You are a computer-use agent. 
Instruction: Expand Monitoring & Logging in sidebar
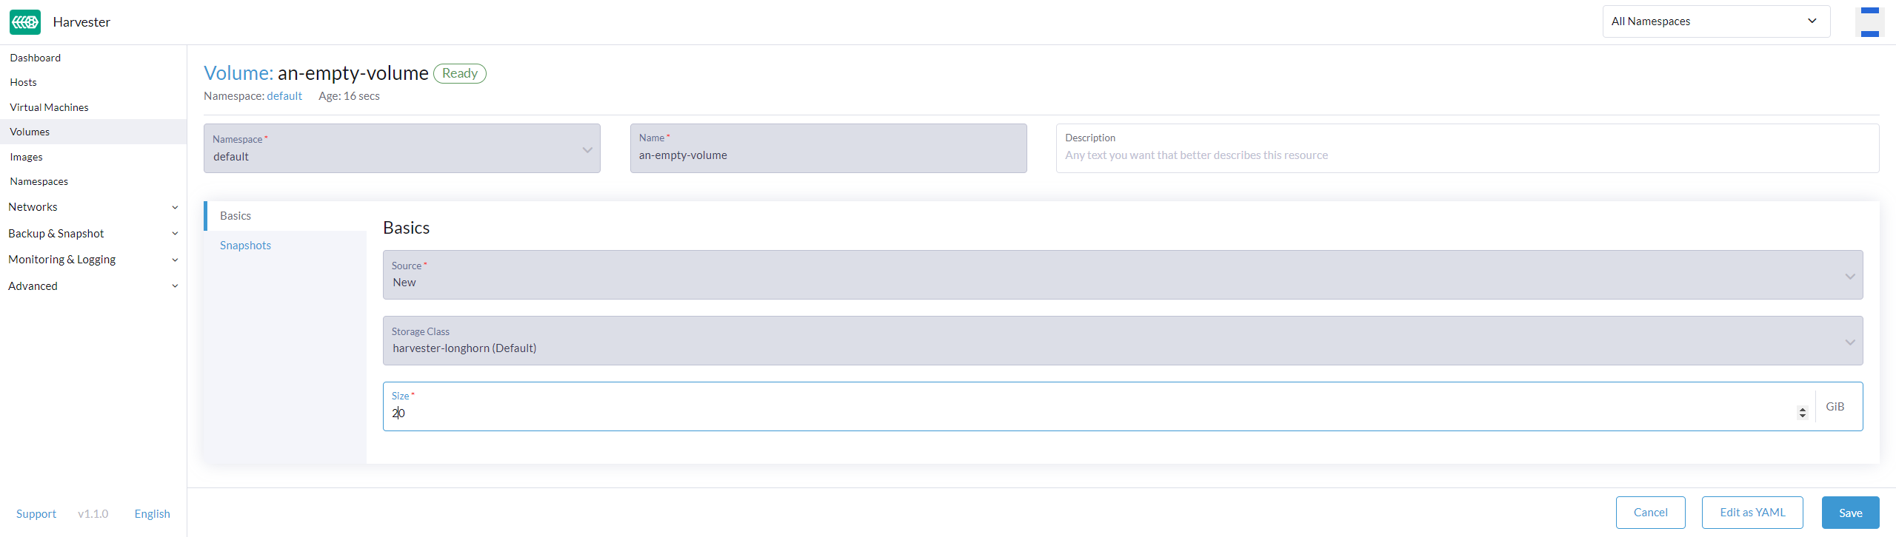[x=93, y=260]
